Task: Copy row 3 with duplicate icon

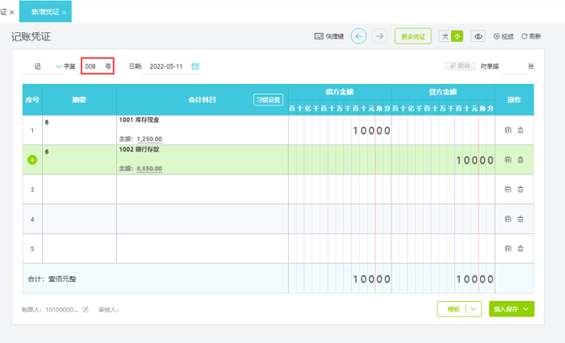Action: point(508,189)
